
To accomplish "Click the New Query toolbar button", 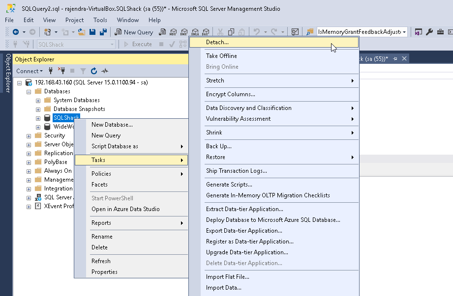I will pos(134,32).
